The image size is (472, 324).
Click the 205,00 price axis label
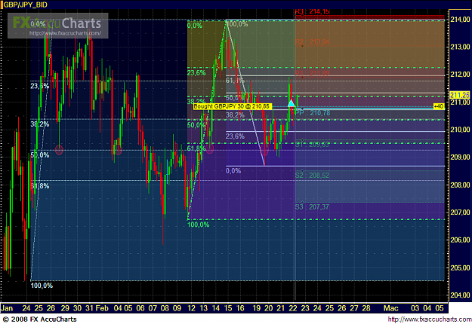[x=460, y=267]
